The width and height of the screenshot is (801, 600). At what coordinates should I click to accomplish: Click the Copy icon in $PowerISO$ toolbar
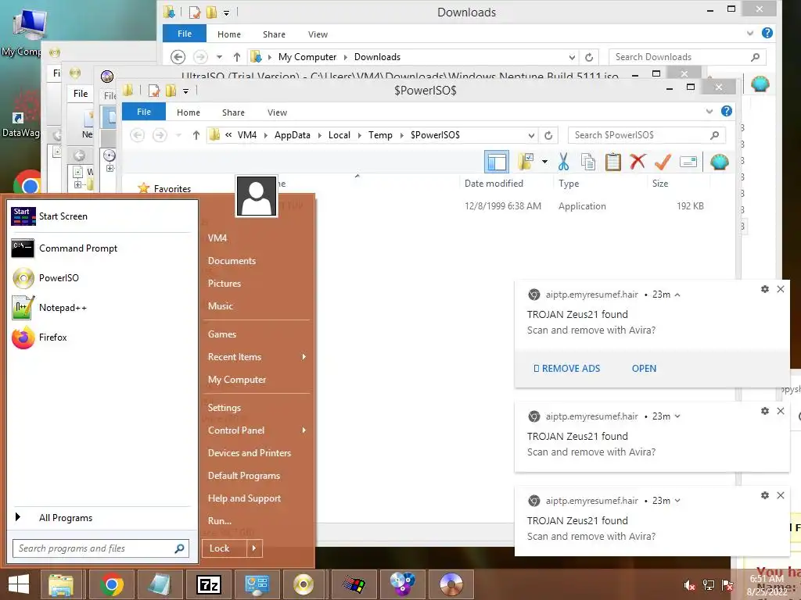pos(588,162)
